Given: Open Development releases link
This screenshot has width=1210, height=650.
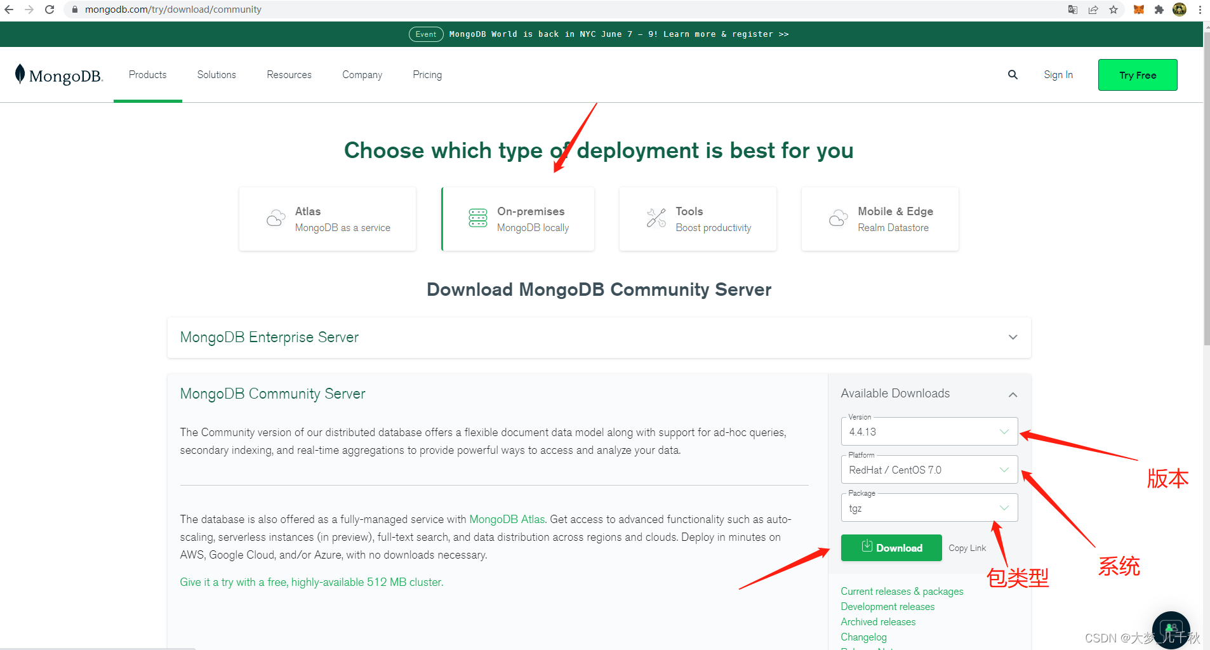Looking at the screenshot, I should (x=888, y=606).
